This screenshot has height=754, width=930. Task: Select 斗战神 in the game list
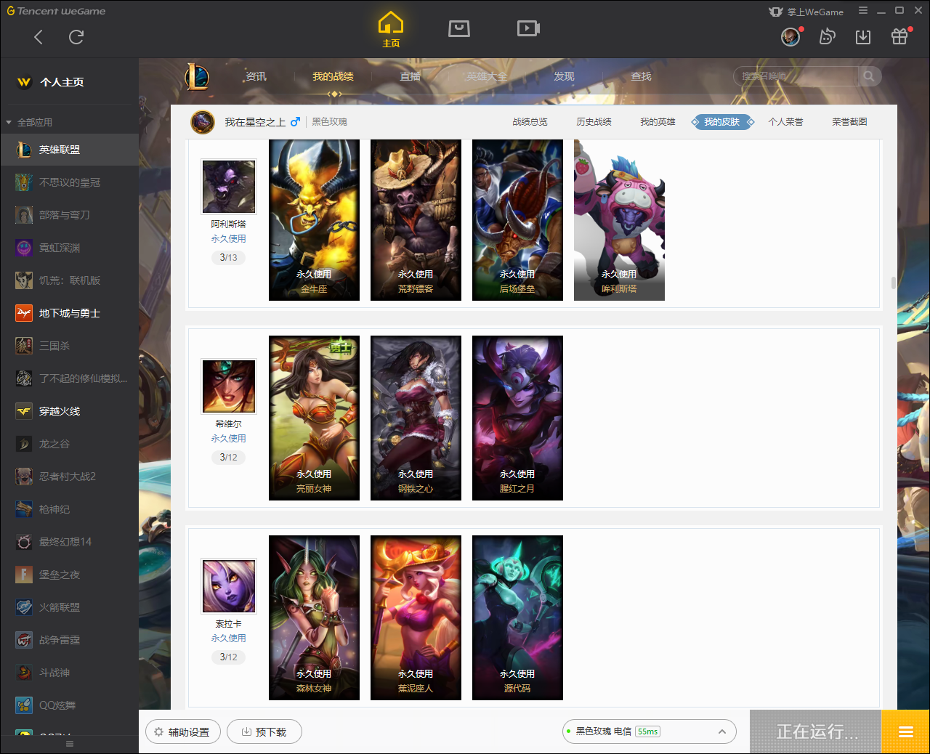coord(69,673)
